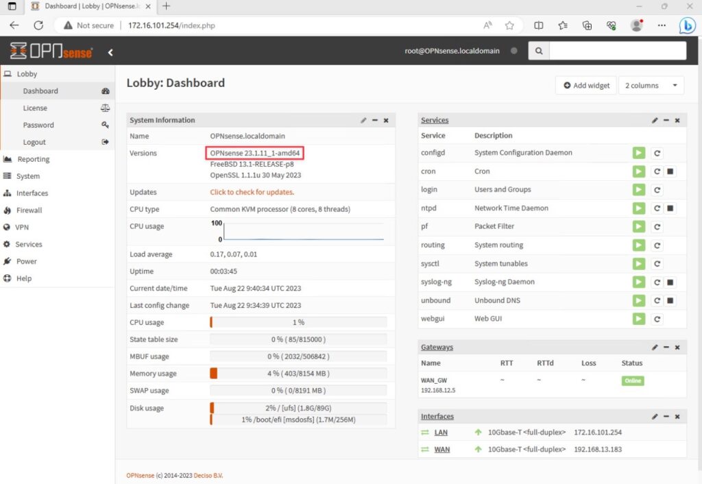Edit the Gateways widget
The width and height of the screenshot is (702, 484).
click(x=655, y=348)
